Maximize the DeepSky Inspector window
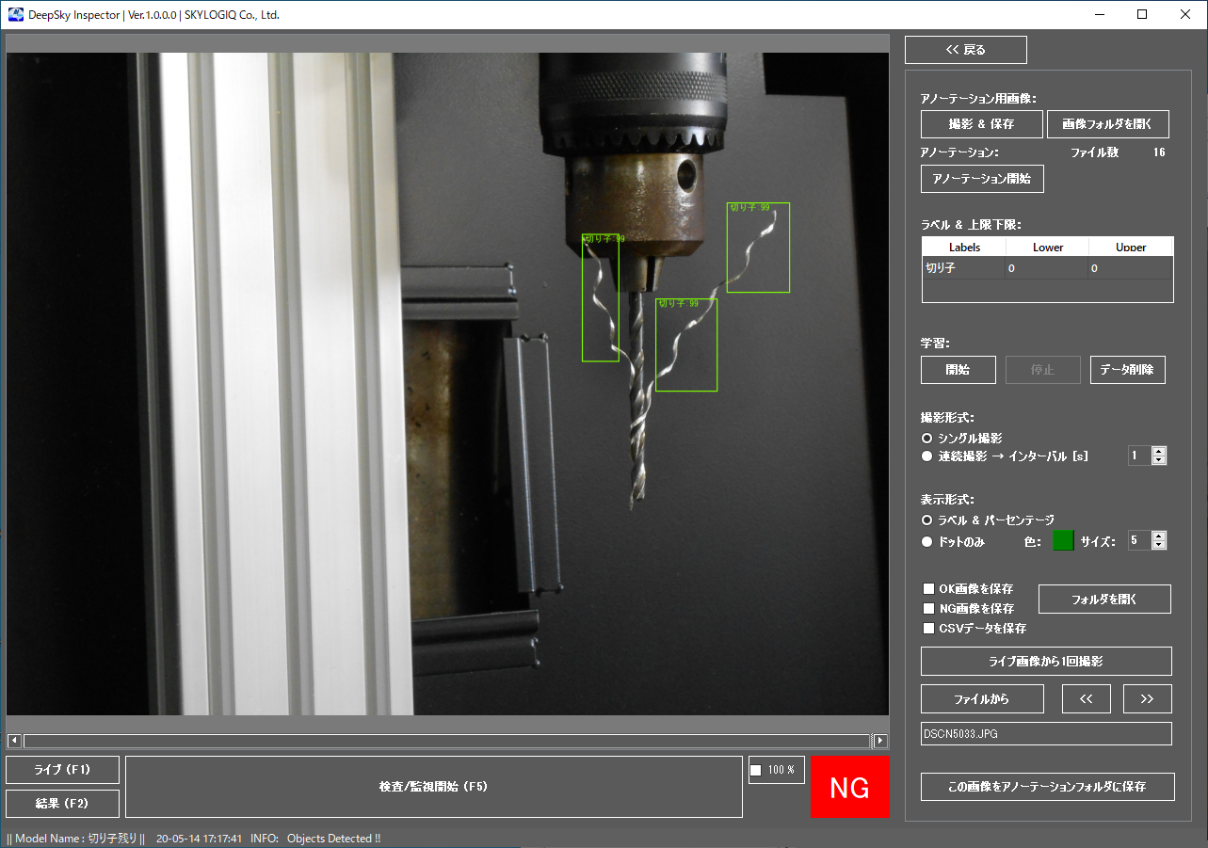The image size is (1208, 848). [x=1142, y=14]
